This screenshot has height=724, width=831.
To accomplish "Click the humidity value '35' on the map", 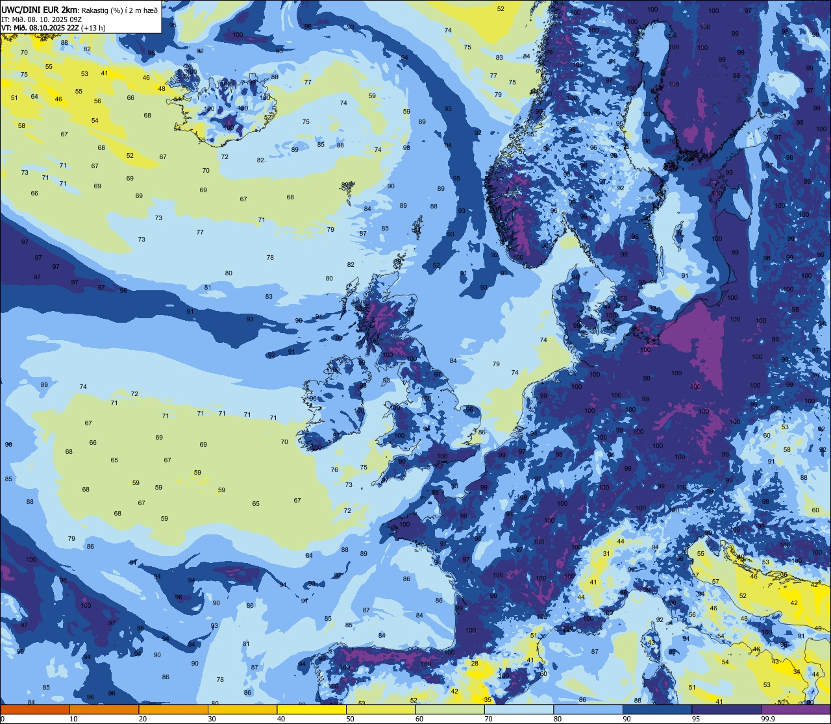I will click(488, 699).
